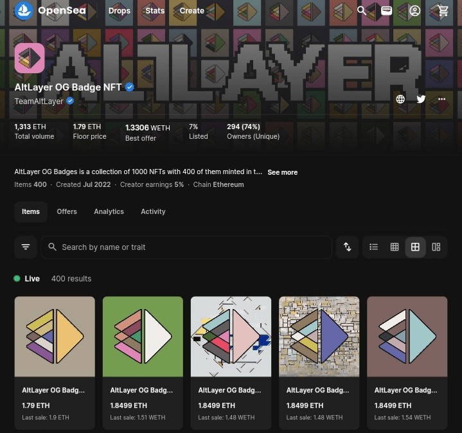Select the Analytics tab
462x433 pixels.
(x=109, y=211)
